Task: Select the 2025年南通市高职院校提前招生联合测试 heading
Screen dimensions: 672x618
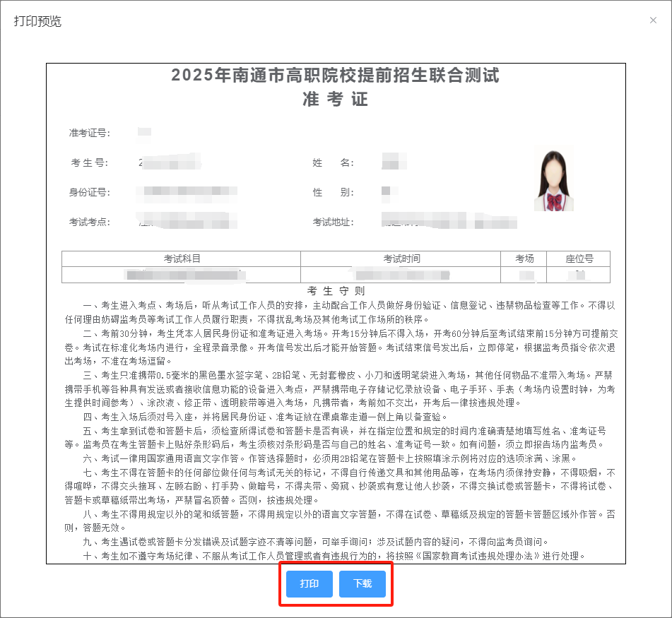Action: tap(335, 75)
